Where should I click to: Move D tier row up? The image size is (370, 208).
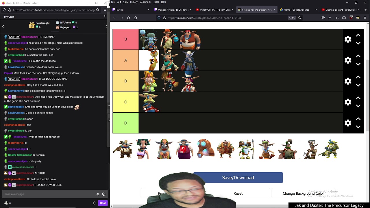(x=358, y=119)
